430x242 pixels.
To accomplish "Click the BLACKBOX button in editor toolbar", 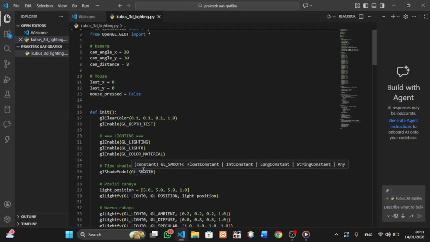I will click(x=347, y=16).
